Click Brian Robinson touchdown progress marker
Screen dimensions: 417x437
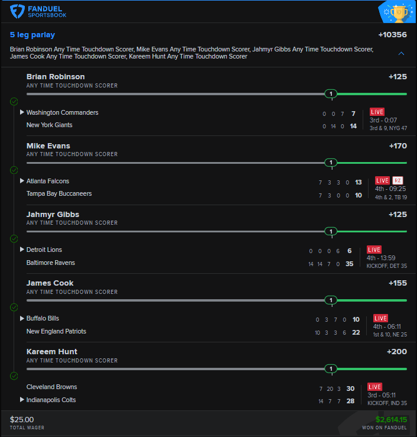pos(331,94)
